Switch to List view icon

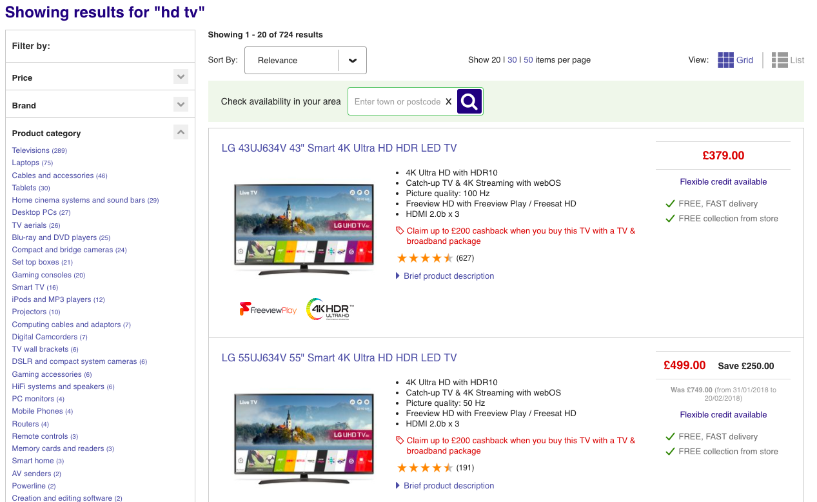point(779,60)
